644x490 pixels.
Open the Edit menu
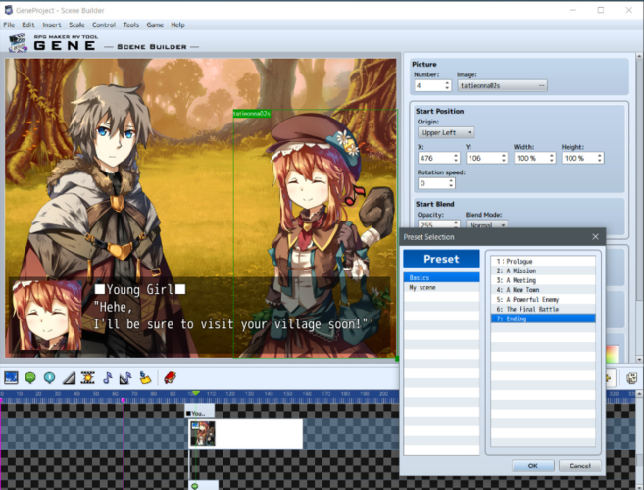28,25
